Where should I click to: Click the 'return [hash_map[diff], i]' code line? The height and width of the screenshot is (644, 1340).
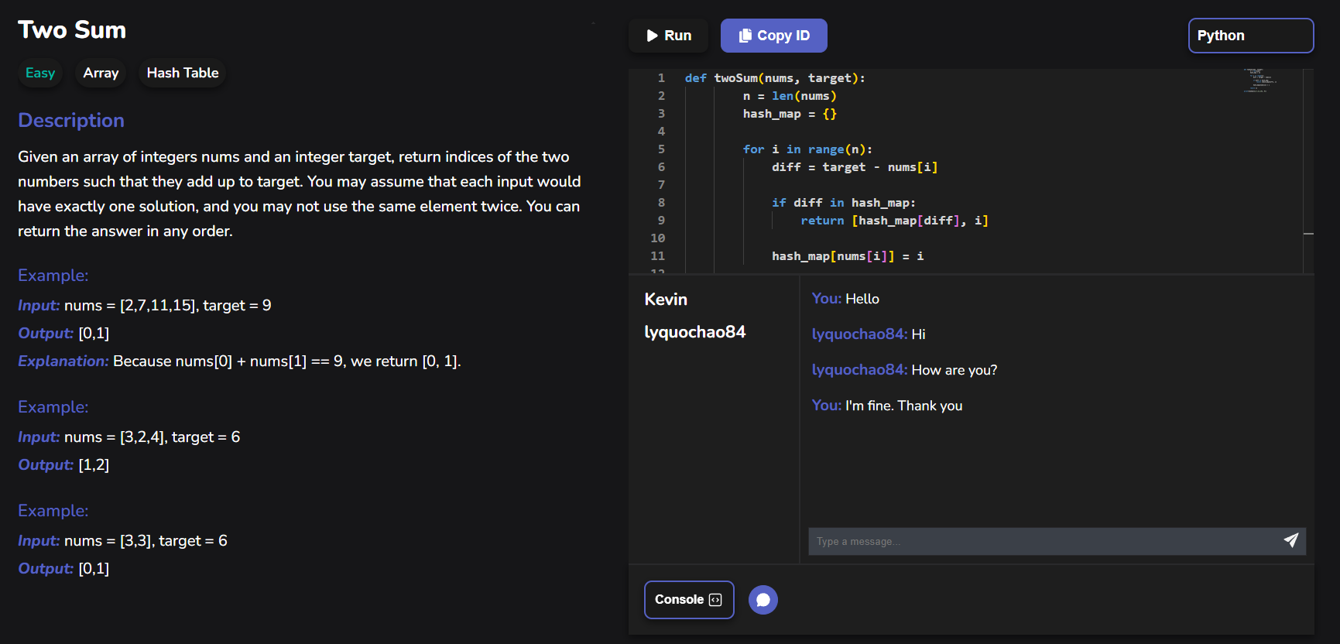[x=894, y=221]
